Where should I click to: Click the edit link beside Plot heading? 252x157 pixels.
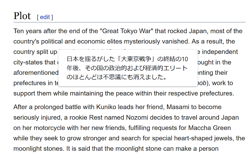[x=45, y=17]
